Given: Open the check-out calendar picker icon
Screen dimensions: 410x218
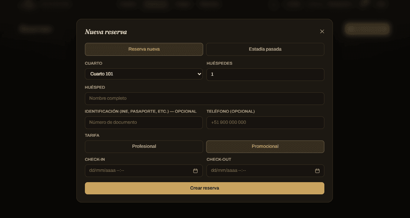Looking at the screenshot, I should (x=317, y=171).
